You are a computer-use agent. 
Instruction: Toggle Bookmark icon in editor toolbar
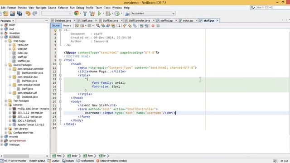(x=135, y=26)
